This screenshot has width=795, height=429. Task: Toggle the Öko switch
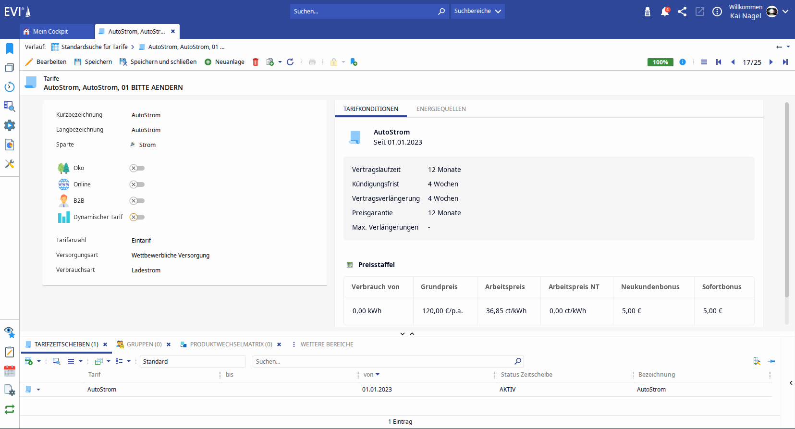pyautogui.click(x=137, y=168)
